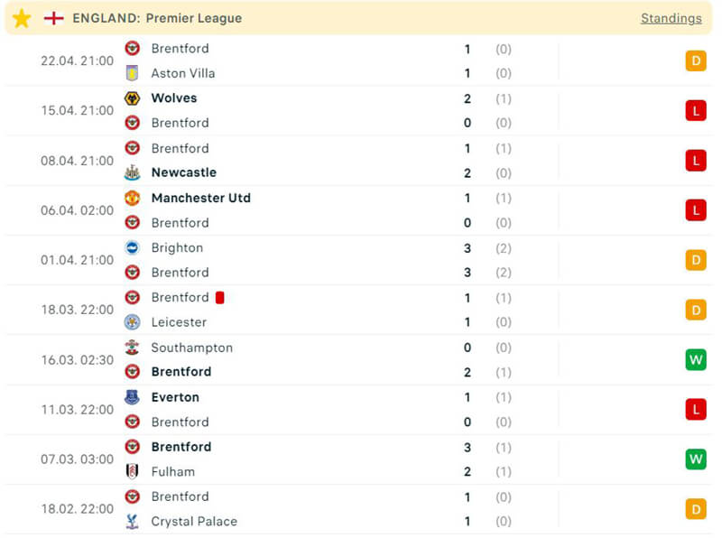
Task: Click the win badge for Southampton match
Action: [695, 360]
